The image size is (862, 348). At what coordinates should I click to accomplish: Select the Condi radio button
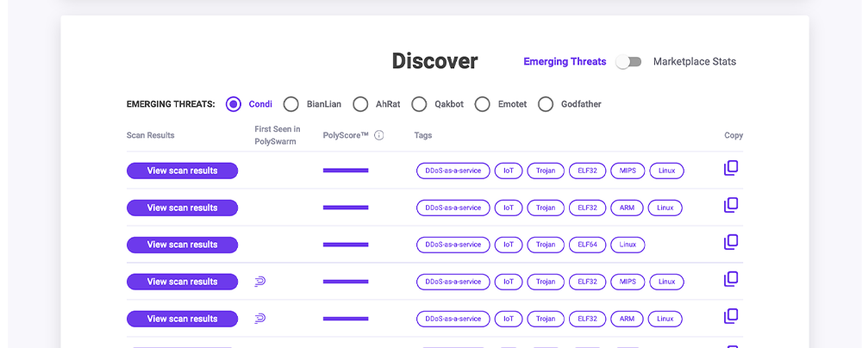pos(233,104)
